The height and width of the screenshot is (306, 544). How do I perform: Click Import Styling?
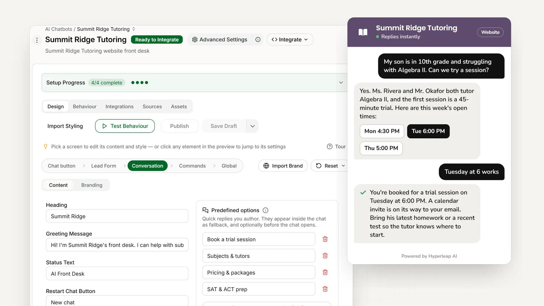coord(65,126)
